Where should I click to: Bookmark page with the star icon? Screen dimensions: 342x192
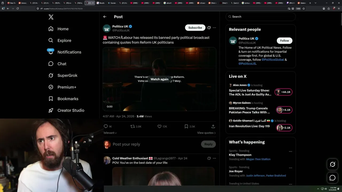[304, 9]
